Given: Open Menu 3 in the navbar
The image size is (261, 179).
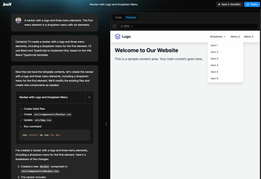Looking at the screenshot, I should pyautogui.click(x=249, y=37).
